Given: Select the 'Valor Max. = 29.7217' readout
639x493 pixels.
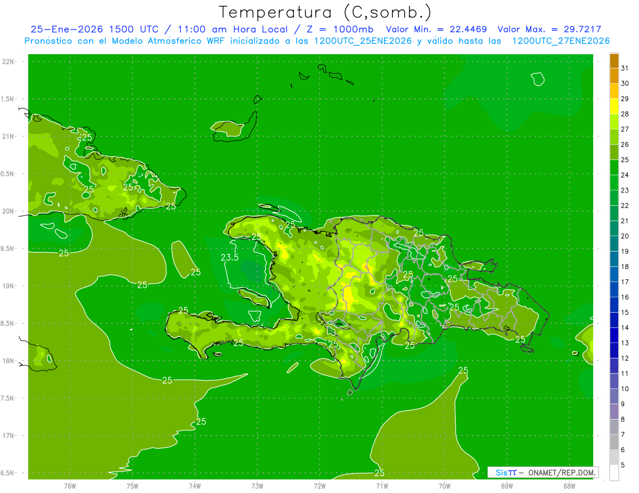Looking at the screenshot, I should (x=549, y=30).
